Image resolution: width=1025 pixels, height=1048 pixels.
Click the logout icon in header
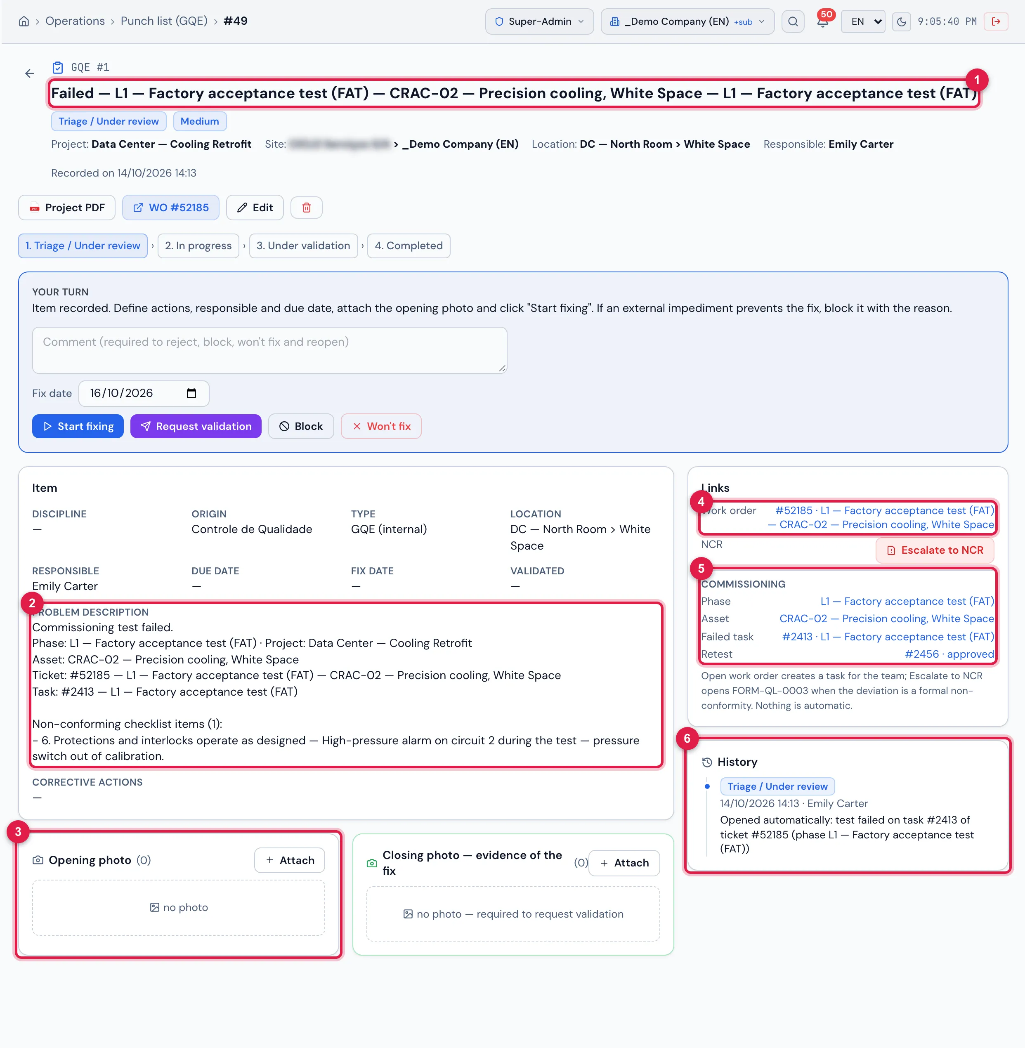pyautogui.click(x=995, y=21)
